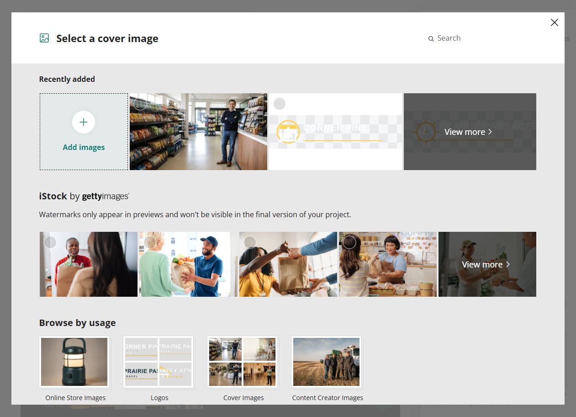Image resolution: width=576 pixels, height=417 pixels.
Task: Click the Online Store Images label
Action: [x=75, y=398]
